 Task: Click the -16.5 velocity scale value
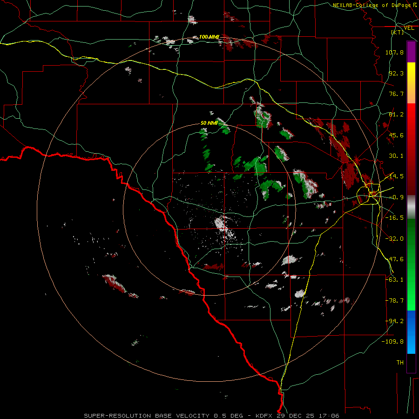(394, 218)
